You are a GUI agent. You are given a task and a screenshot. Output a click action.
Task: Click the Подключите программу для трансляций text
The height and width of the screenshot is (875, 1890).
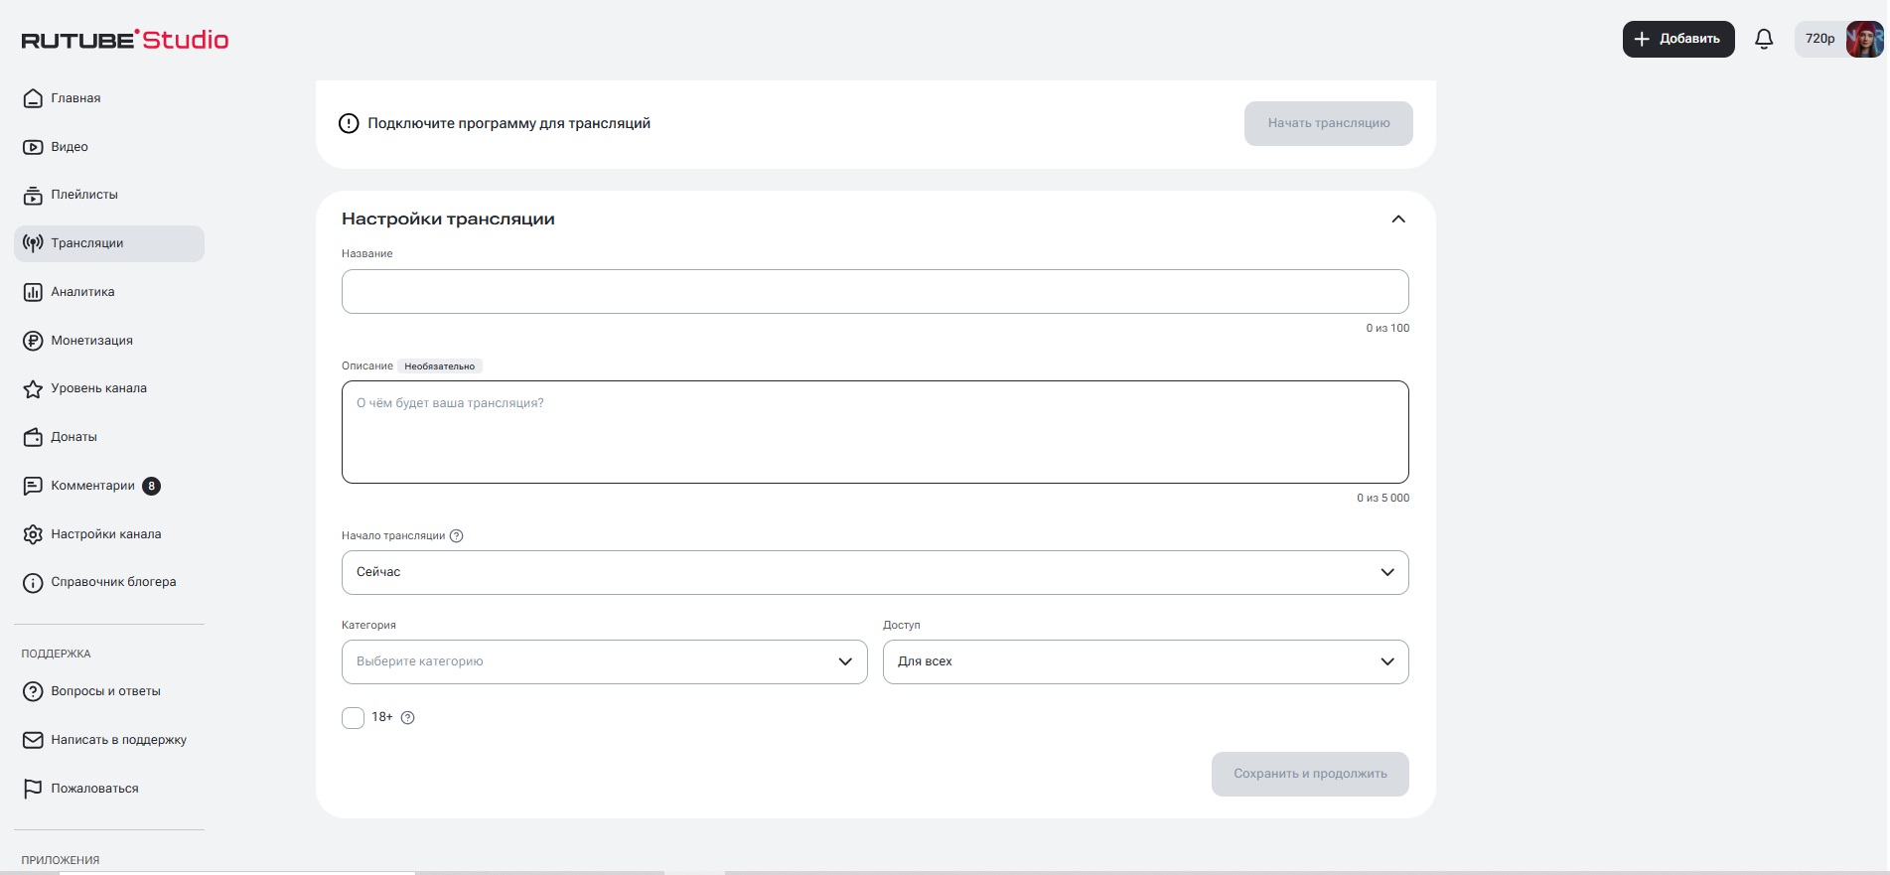pos(509,124)
